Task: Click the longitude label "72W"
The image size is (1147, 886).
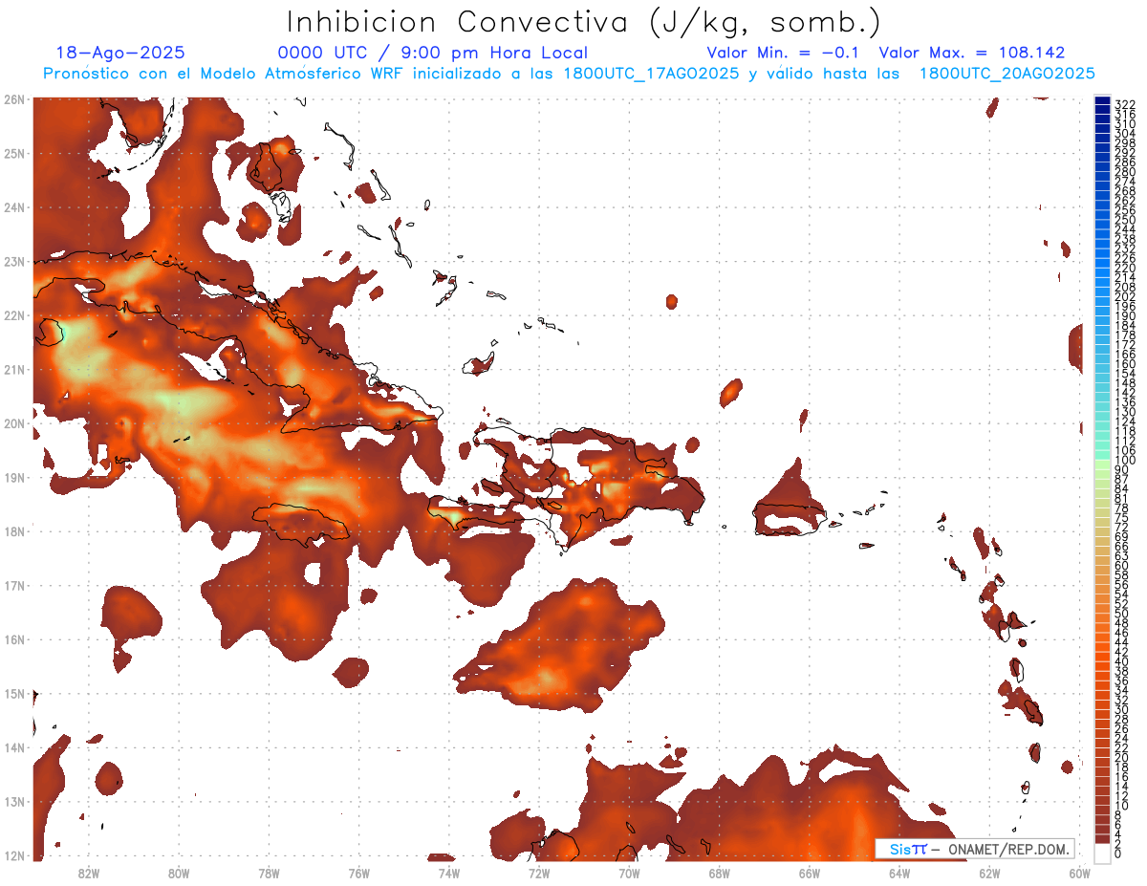Action: tap(539, 873)
